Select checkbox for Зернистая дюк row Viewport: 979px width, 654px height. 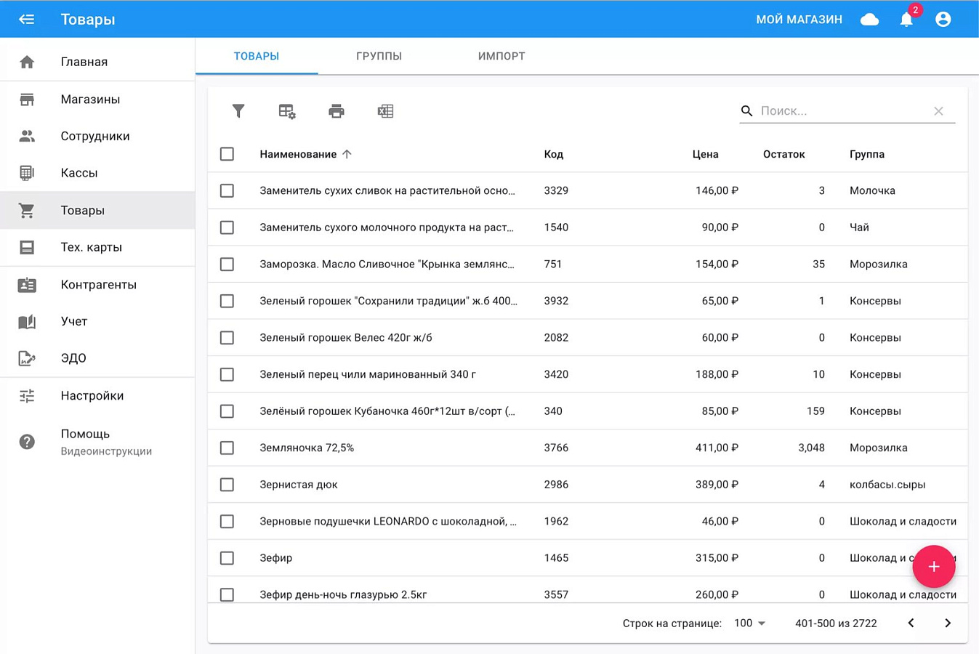point(227,485)
